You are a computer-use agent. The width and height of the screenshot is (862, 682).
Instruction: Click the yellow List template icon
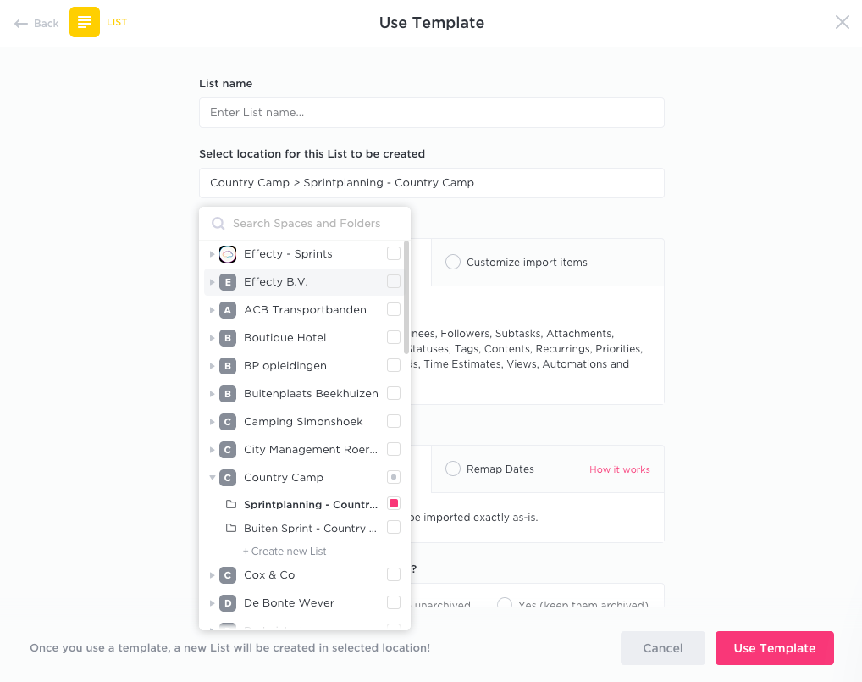(85, 22)
